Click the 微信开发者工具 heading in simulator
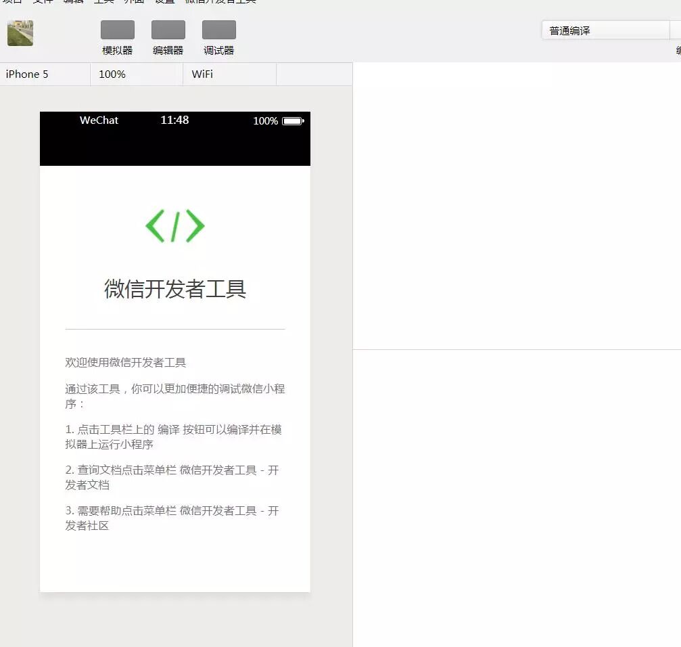 [x=175, y=289]
